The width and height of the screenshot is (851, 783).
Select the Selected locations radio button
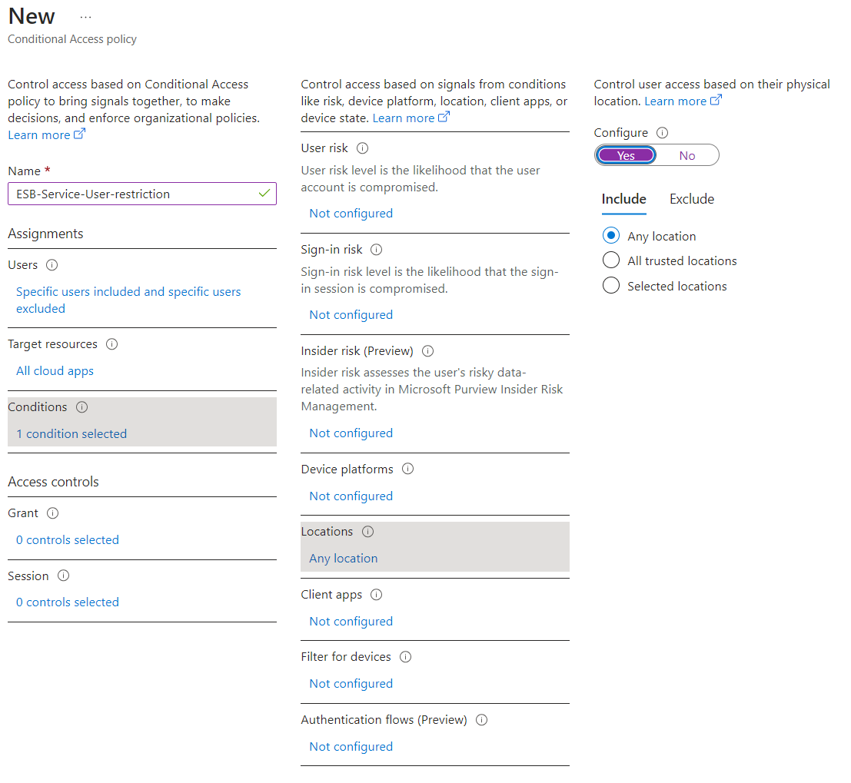click(x=611, y=285)
